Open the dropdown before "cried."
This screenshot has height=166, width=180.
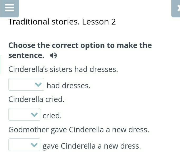24,115
